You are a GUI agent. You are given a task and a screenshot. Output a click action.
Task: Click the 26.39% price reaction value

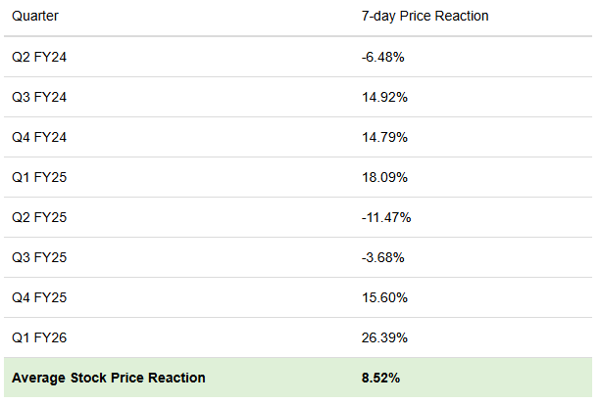click(x=382, y=337)
